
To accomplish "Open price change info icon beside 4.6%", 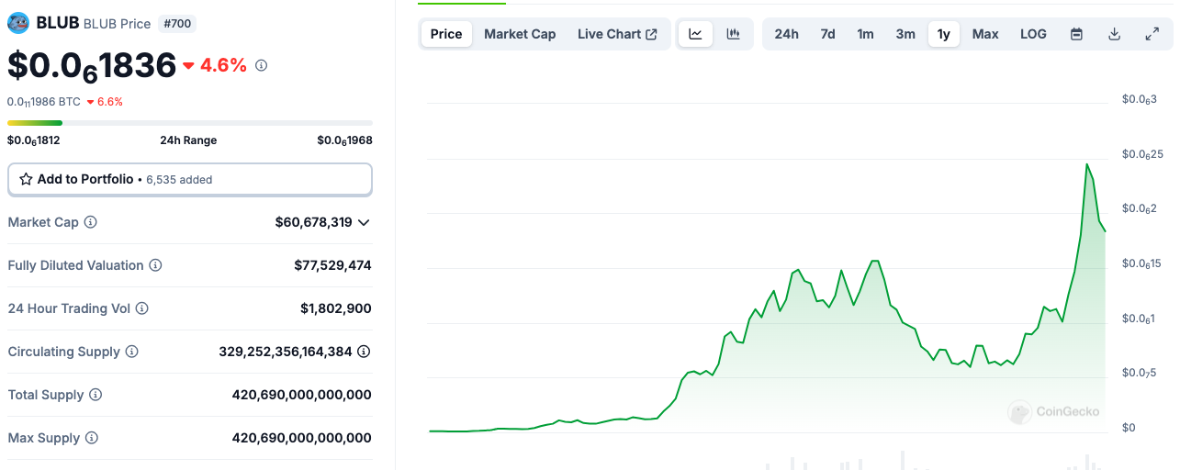I will (261, 65).
